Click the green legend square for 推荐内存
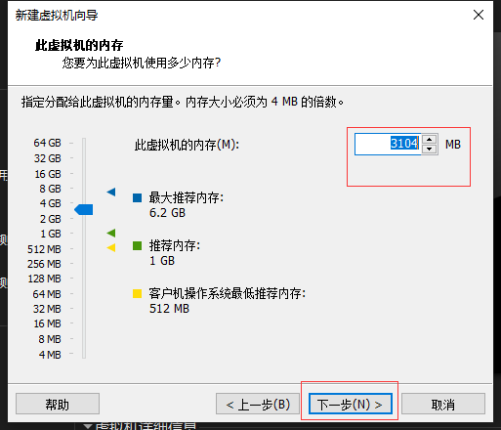 137,245
